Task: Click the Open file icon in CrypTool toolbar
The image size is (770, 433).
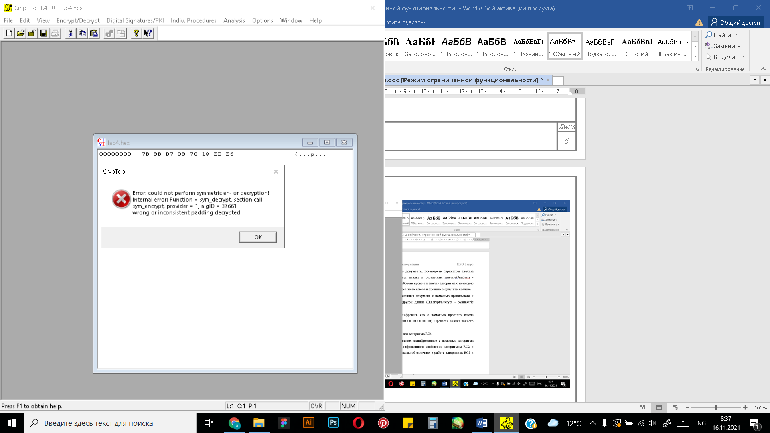Action: [x=20, y=33]
